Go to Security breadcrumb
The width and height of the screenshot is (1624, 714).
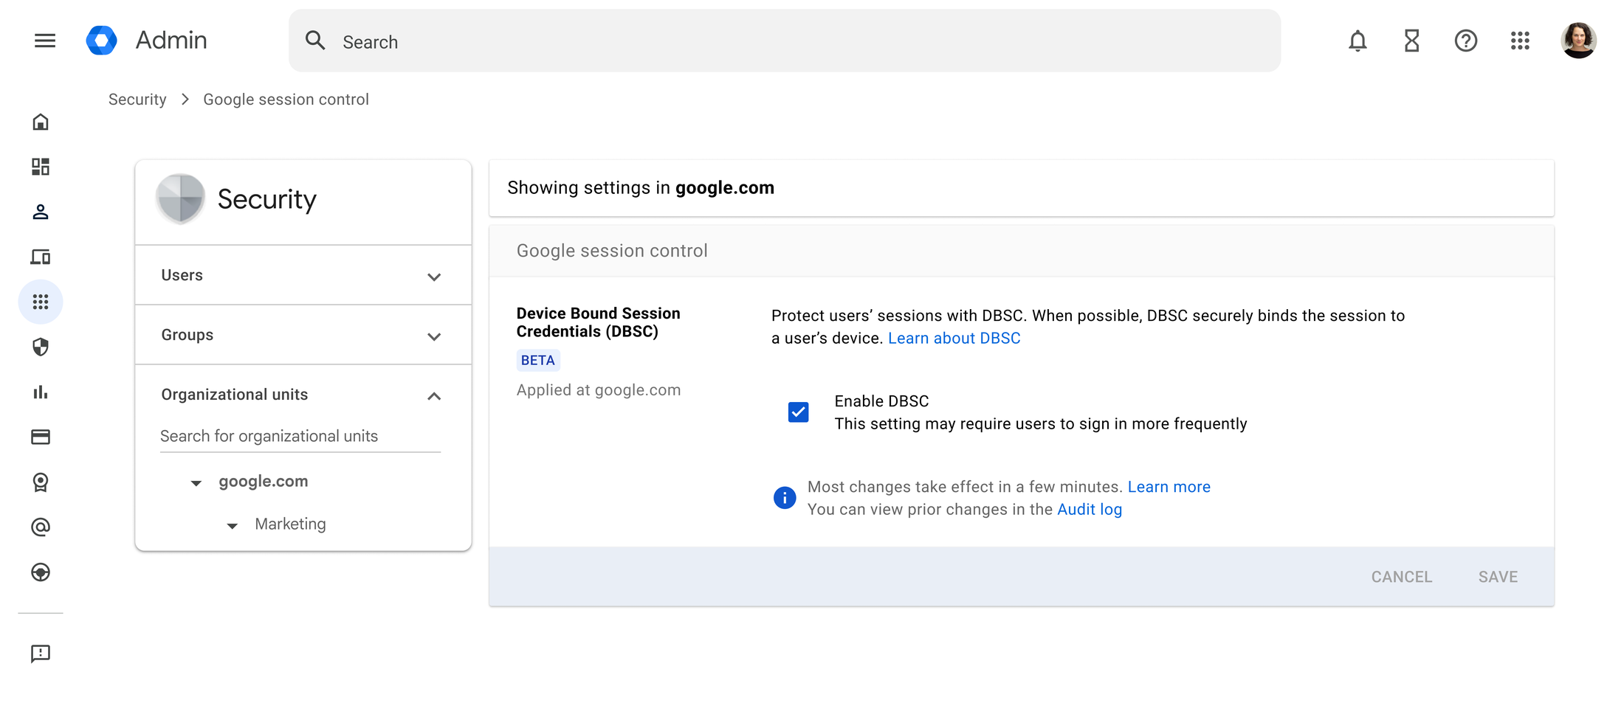point(137,100)
